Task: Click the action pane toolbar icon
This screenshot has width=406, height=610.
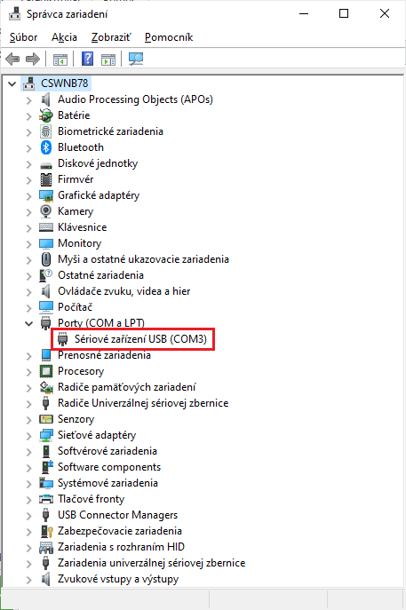Action: click(108, 59)
